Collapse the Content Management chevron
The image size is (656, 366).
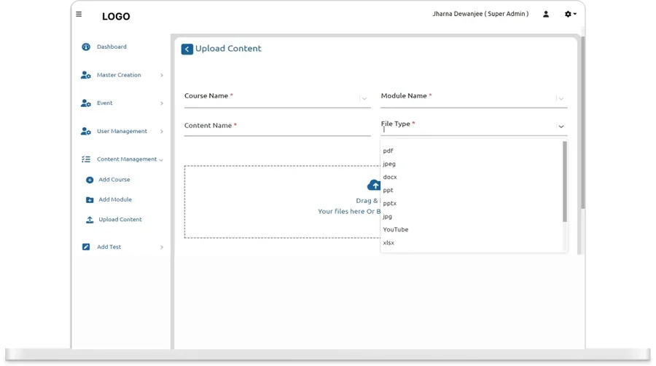pos(161,159)
